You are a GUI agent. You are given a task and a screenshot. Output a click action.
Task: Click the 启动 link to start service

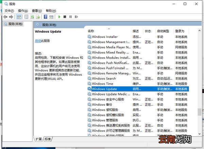tap(38, 41)
